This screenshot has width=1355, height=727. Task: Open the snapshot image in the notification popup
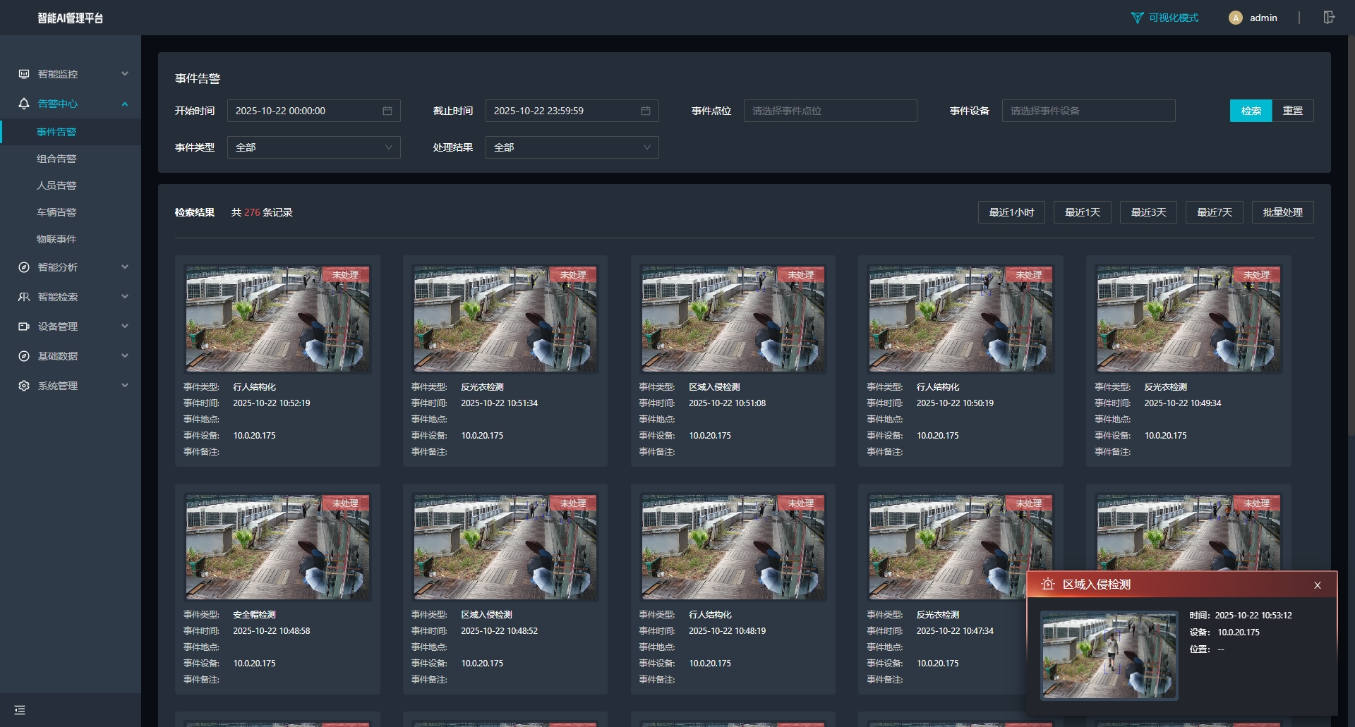(1109, 656)
